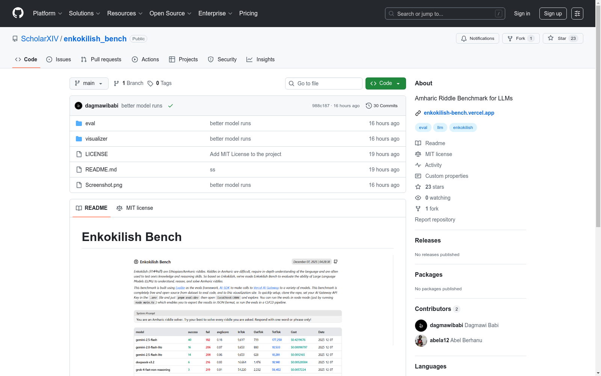The height and width of the screenshot is (376, 601).
Task: Click the bell icon in Notifications
Action: click(464, 38)
